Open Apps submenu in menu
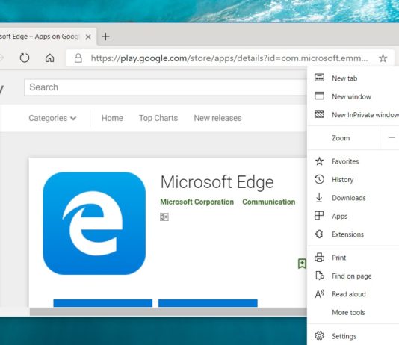The width and height of the screenshot is (399, 345). tap(353, 216)
